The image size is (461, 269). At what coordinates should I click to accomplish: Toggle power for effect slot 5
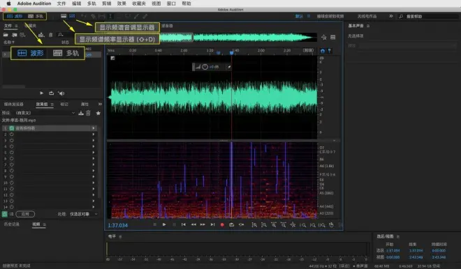tap(12, 153)
